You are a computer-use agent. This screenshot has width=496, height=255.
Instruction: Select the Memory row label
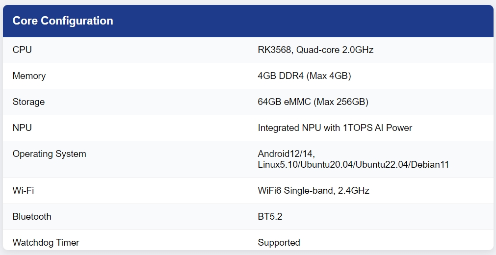point(29,76)
